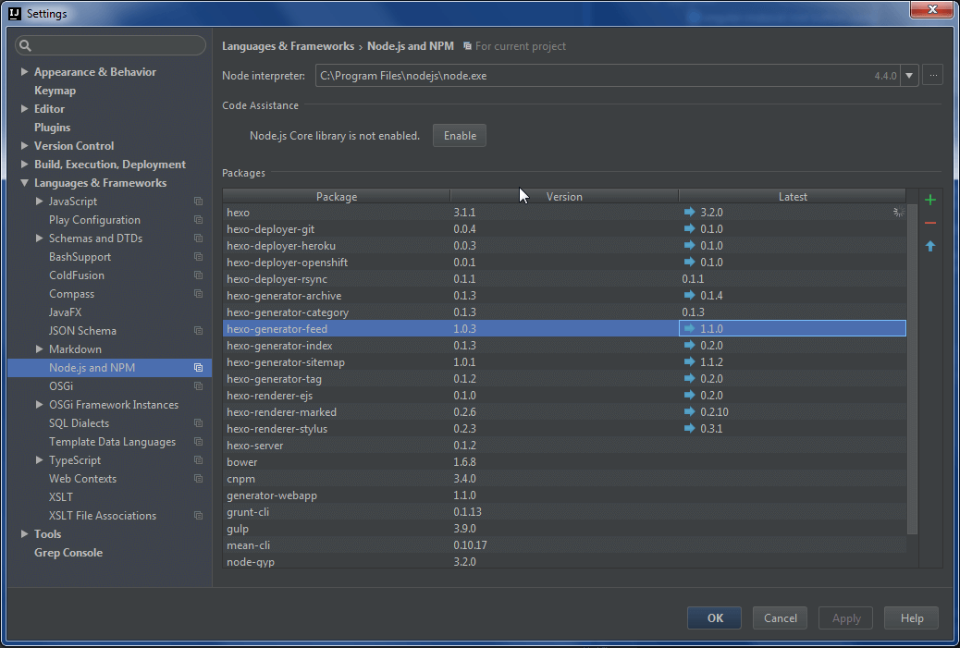Click the project icon beside JSON Schema
960x648 pixels.
pos(198,330)
